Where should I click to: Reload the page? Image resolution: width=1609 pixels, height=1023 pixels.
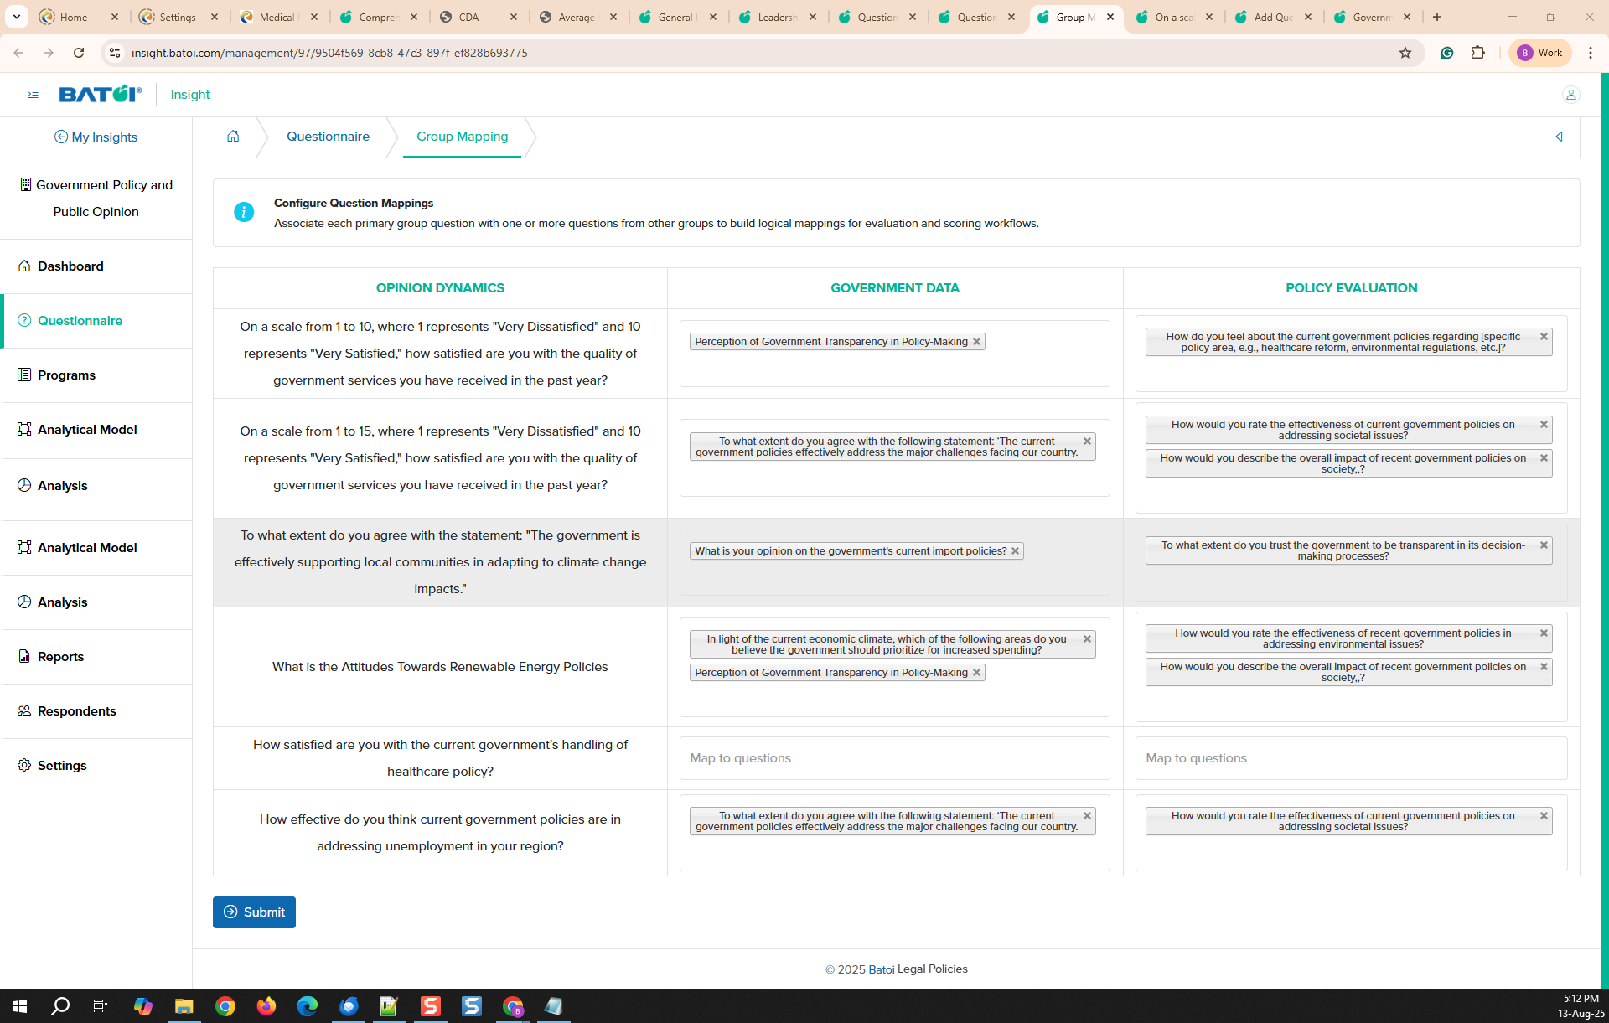(79, 53)
